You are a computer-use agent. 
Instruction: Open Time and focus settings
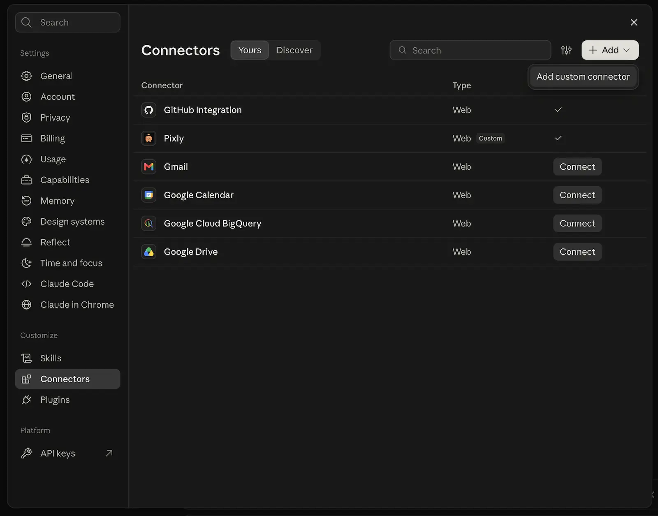pyautogui.click(x=67, y=263)
